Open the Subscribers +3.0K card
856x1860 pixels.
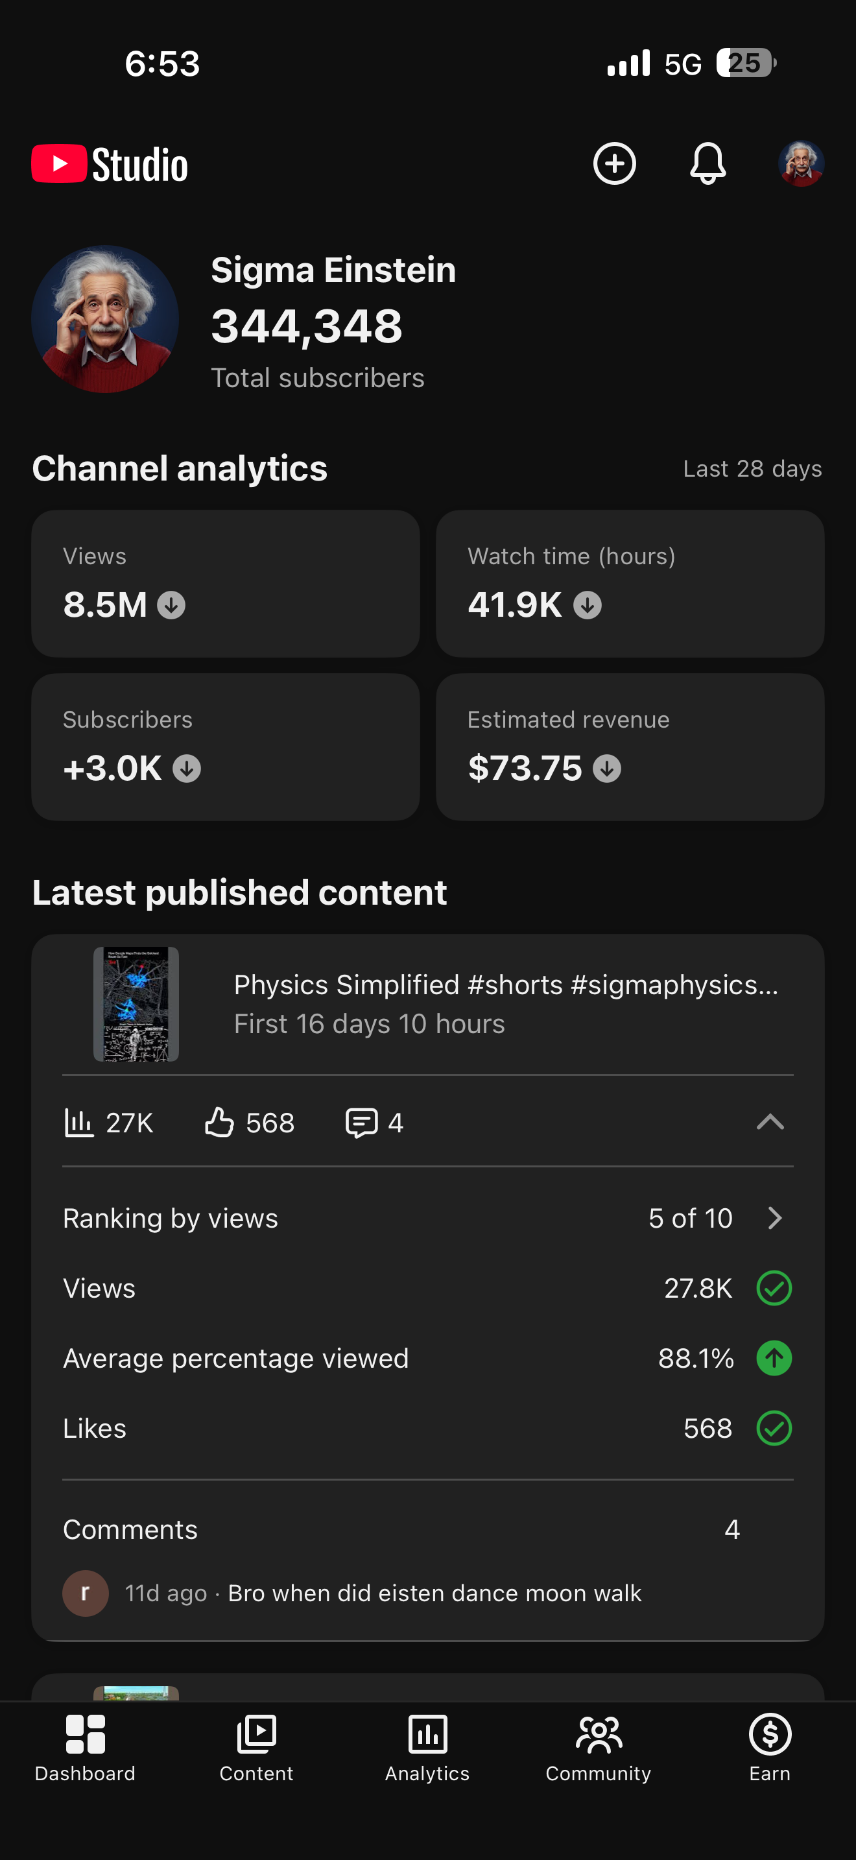pyautogui.click(x=225, y=746)
